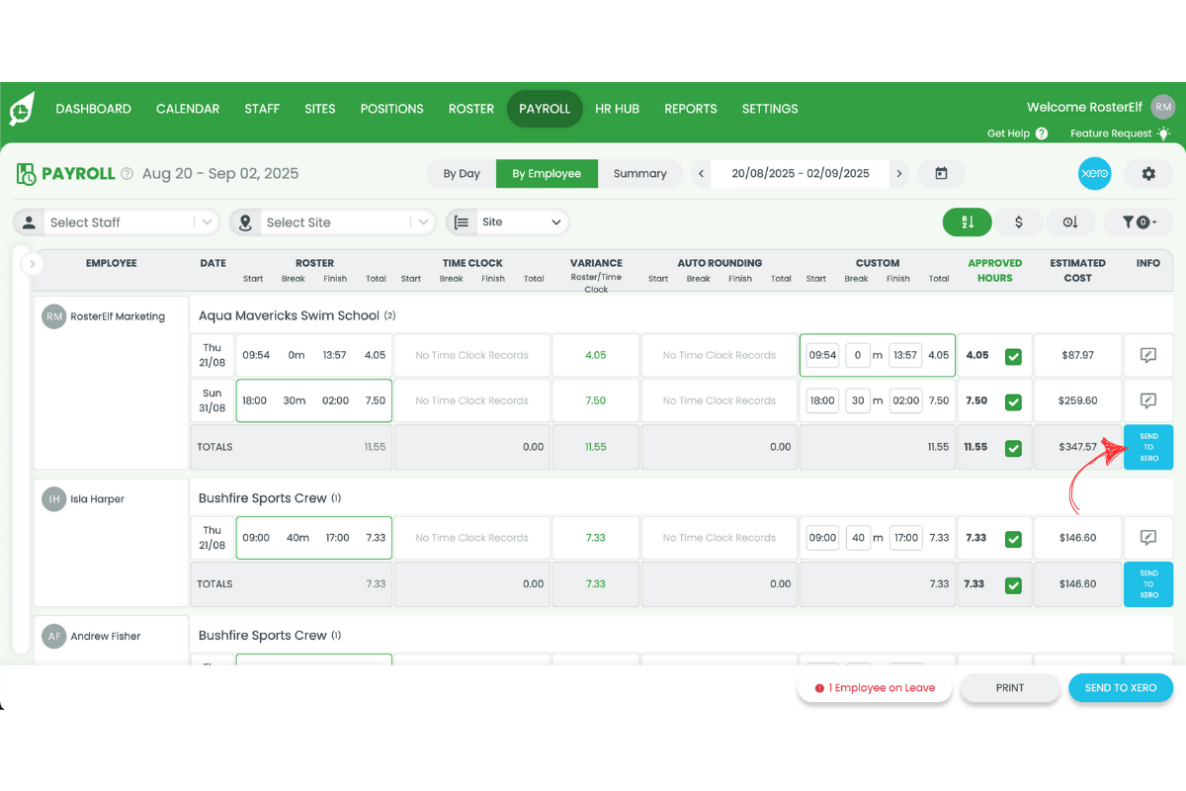
Task: Switch to the Summary tab
Action: coord(640,173)
